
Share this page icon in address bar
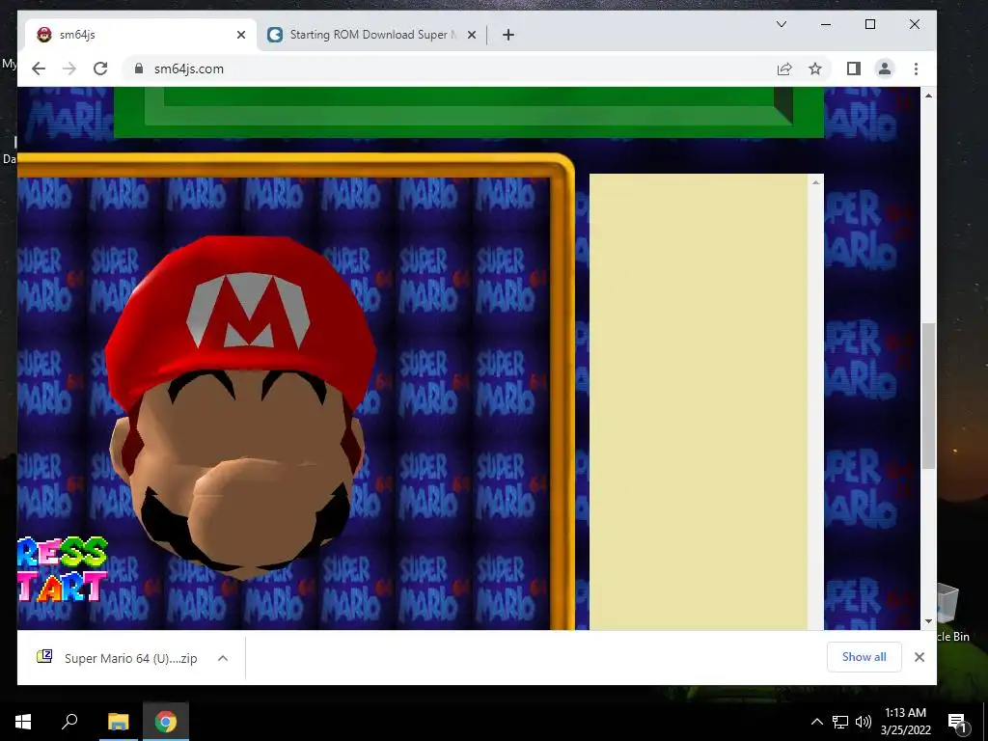pos(784,69)
